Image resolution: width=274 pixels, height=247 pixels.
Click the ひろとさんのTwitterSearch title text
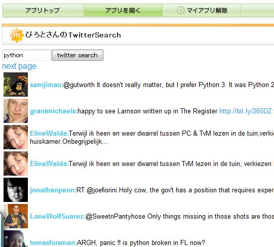coord(73,35)
